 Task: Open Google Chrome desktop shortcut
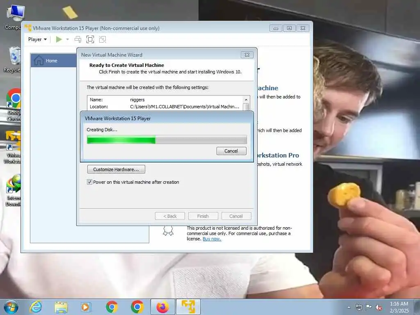click(14, 105)
